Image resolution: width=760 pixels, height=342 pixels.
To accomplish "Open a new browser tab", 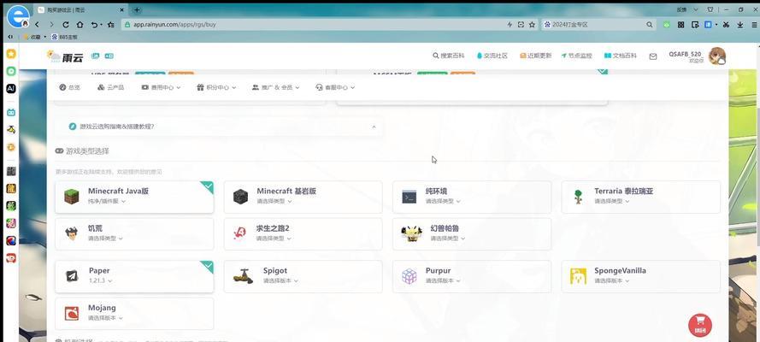I will 137,9.
